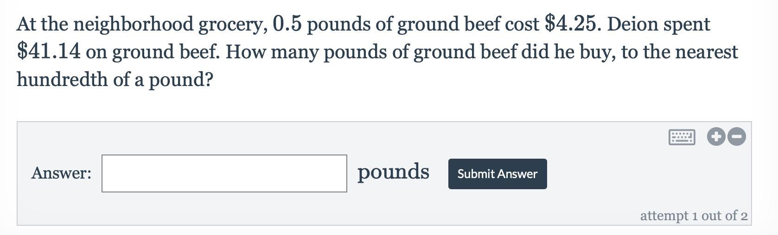Screen dimensions: 778x235
Task: Click the "pounds" unit label
Action: pyautogui.click(x=393, y=172)
